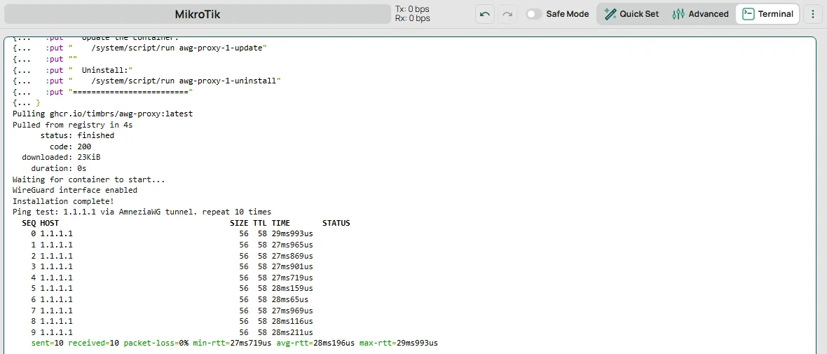Click ping time 29ms993us in row 0

pyautogui.click(x=293, y=233)
